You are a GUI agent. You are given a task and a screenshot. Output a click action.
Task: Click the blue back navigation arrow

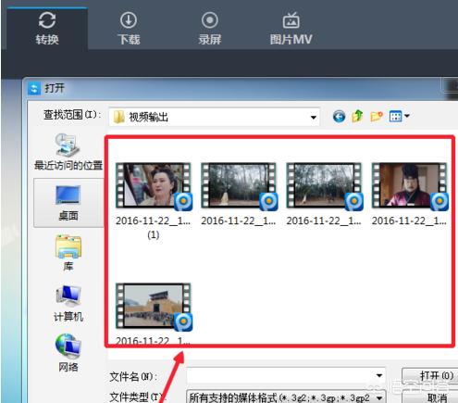pyautogui.click(x=339, y=117)
